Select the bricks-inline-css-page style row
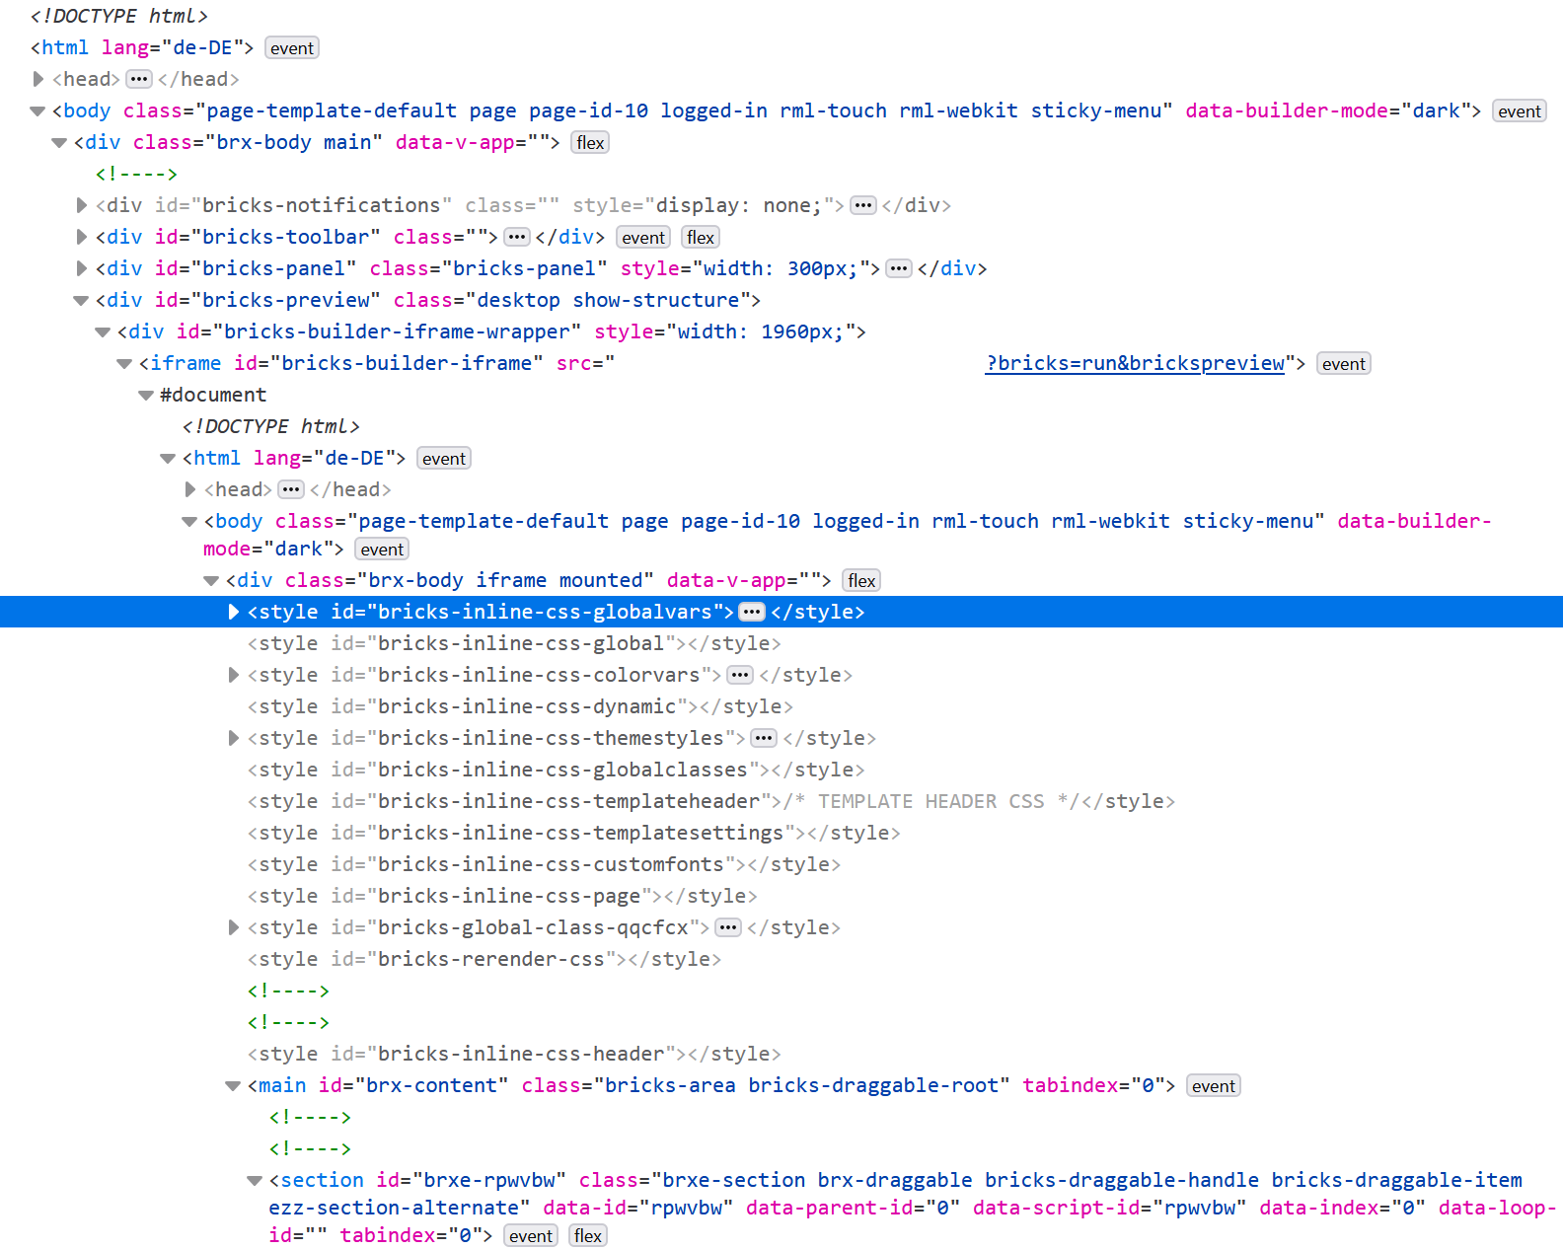Screen dimensions: 1563x1249 click(781, 896)
